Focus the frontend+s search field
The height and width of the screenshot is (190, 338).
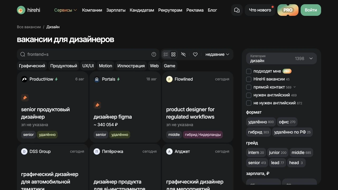[88, 54]
